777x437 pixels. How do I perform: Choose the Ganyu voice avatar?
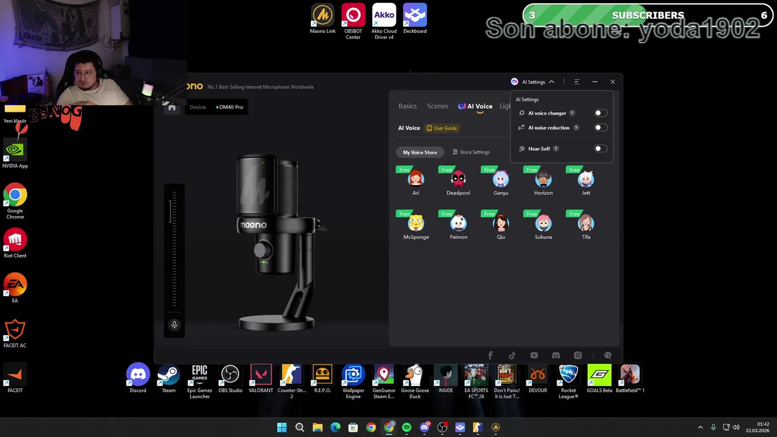[x=501, y=179]
